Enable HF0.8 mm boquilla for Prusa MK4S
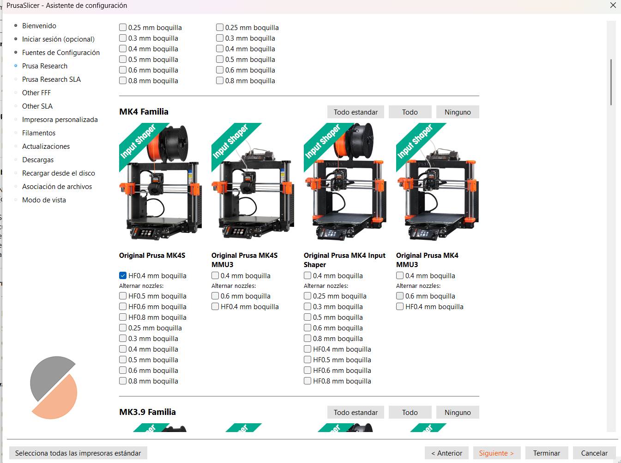Screen dimensions: 621x463 [x=123, y=317]
